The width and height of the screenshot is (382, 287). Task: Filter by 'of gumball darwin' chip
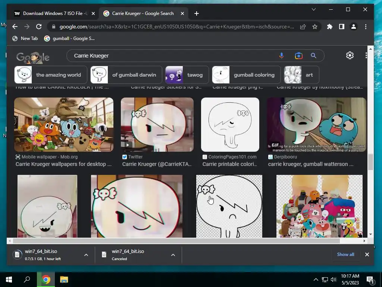tap(126, 75)
